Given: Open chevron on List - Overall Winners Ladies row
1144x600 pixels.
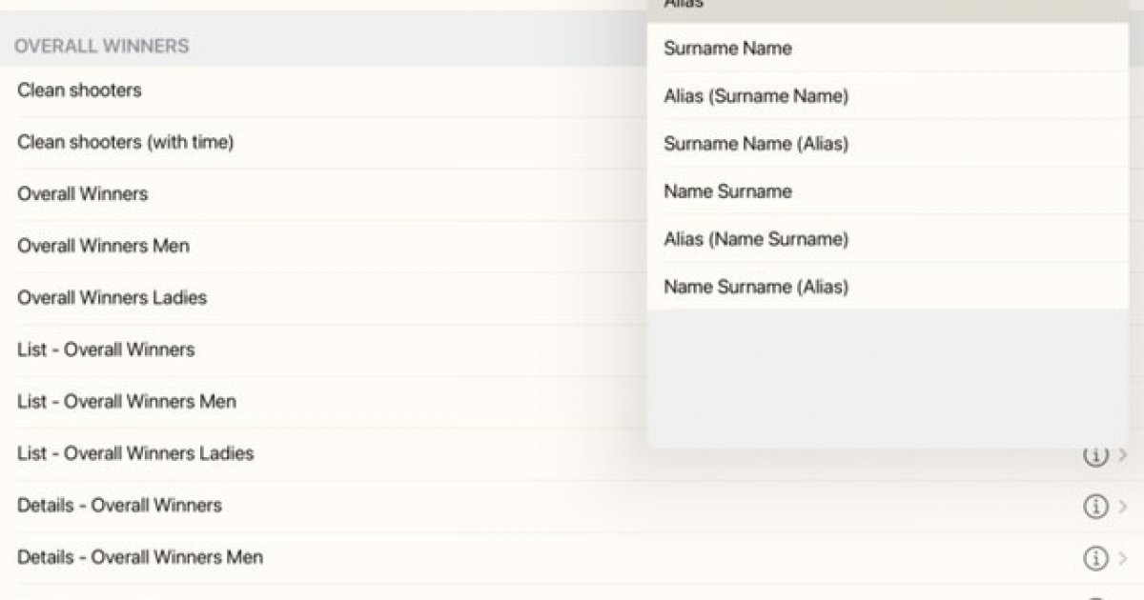Looking at the screenshot, I should pyautogui.click(x=1122, y=455).
